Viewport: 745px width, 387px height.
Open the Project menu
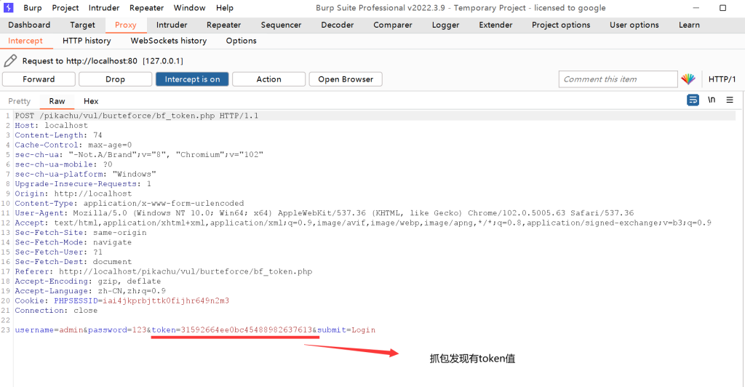coord(65,8)
